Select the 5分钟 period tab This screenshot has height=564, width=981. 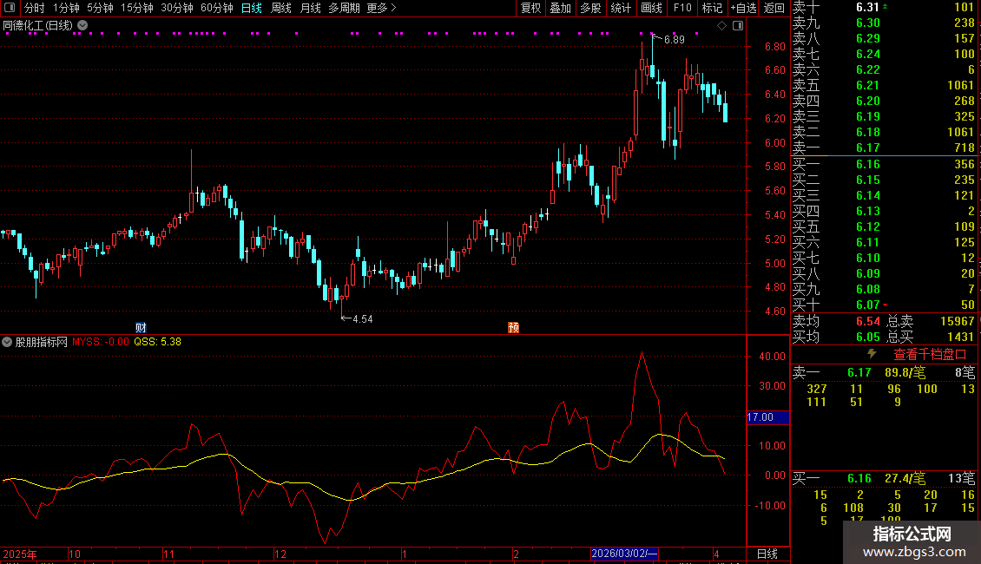100,8
